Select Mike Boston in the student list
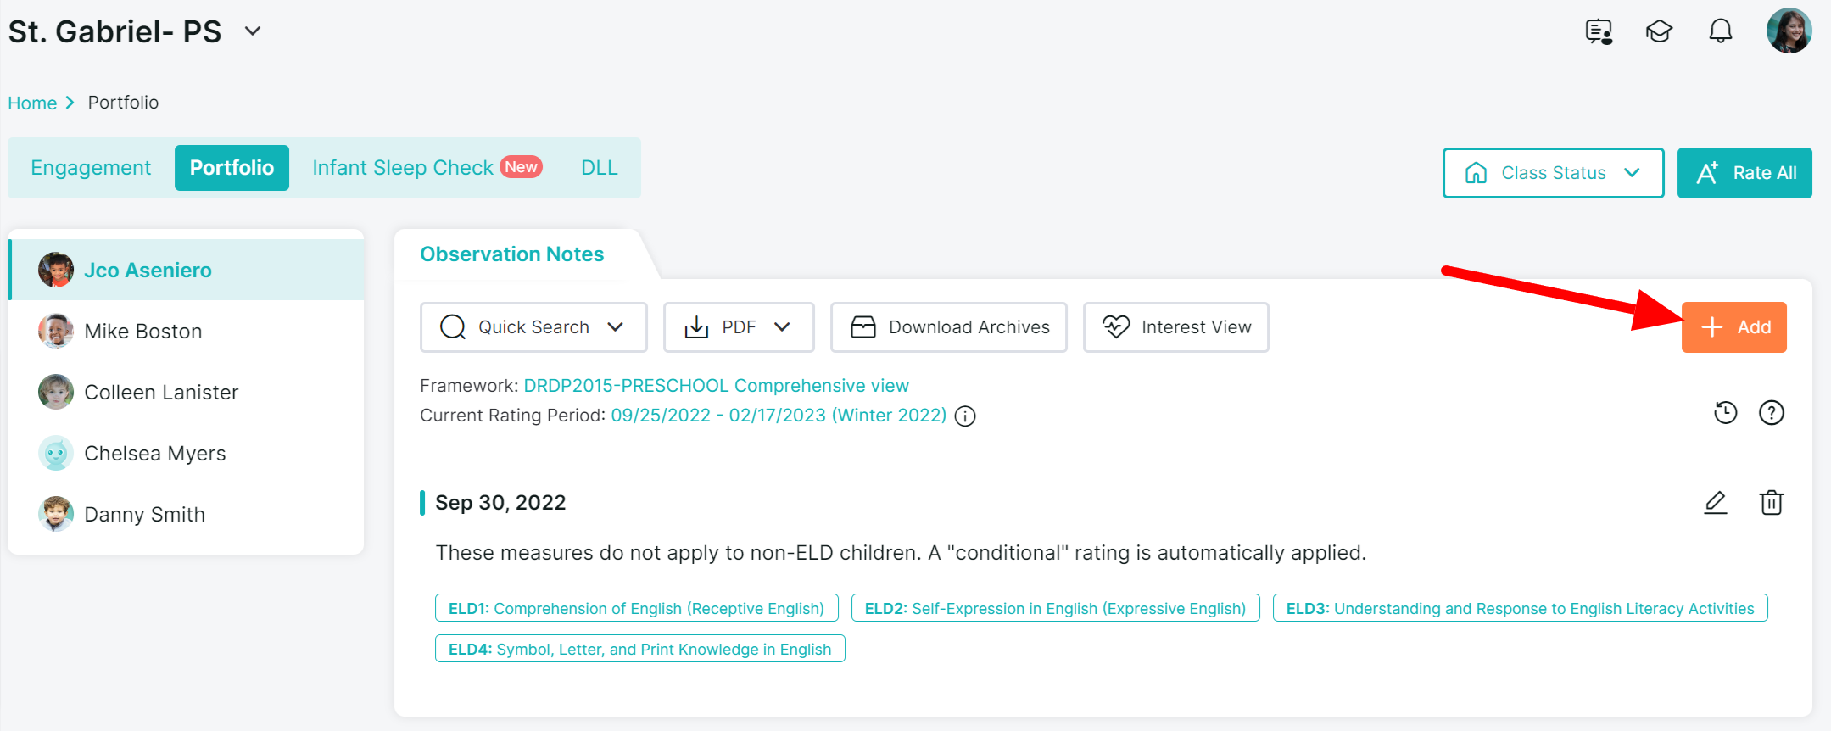This screenshot has height=731, width=1831. coord(143,332)
